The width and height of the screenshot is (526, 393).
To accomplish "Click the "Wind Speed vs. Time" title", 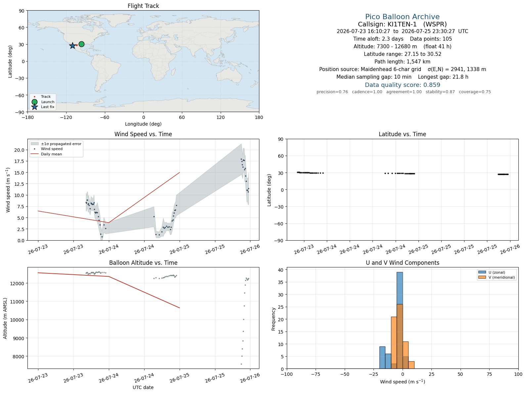I will point(143,134).
